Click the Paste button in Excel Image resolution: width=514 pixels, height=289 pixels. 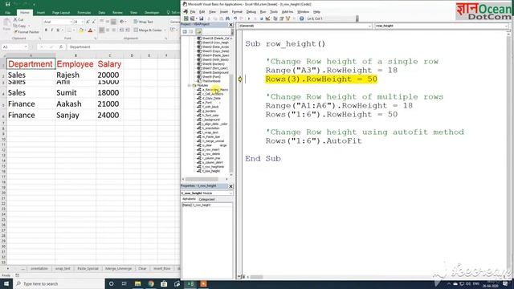pyautogui.click(x=6, y=25)
